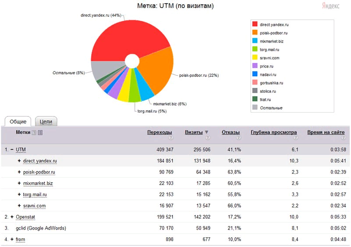Sort the table by Отказы column
Viewport: 351px width, 247px height.
point(230,132)
